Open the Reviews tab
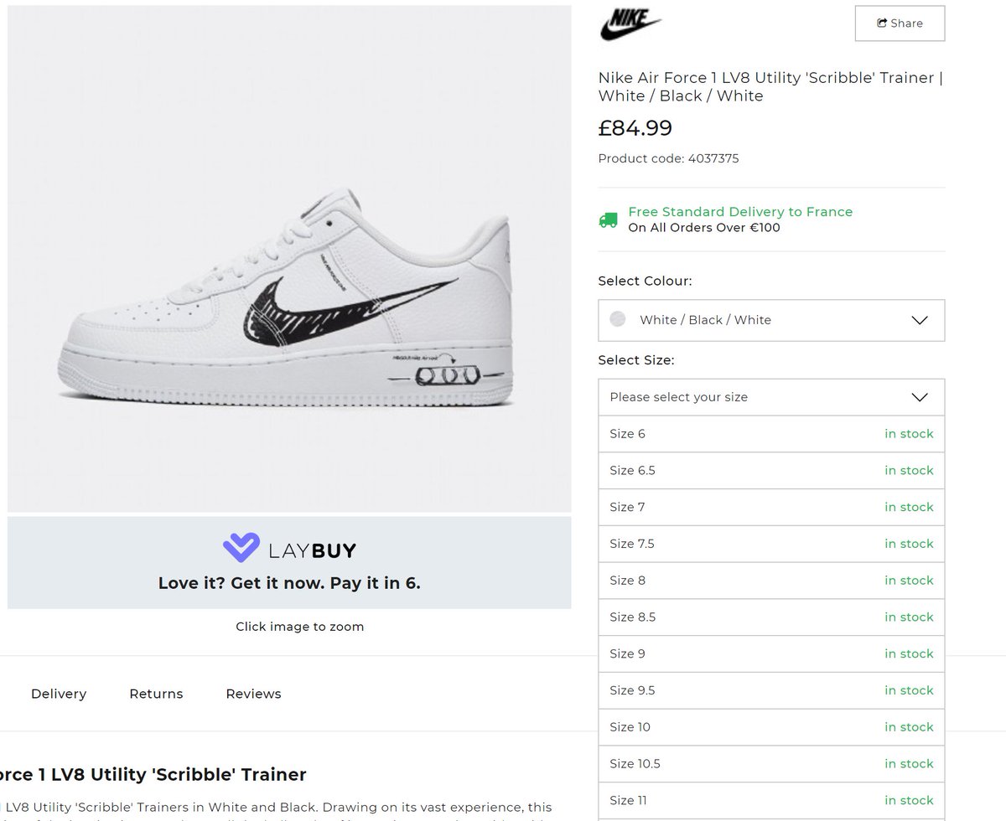This screenshot has height=821, width=1006. tap(253, 694)
